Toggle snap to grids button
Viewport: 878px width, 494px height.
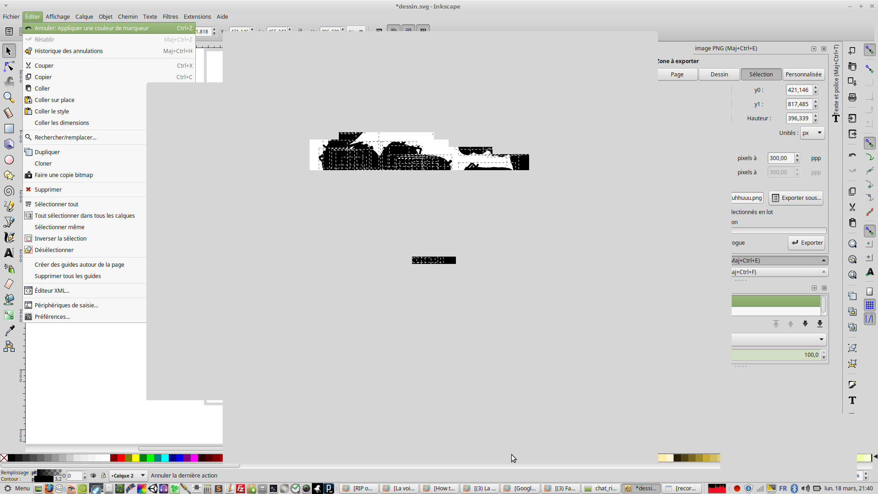pyautogui.click(x=869, y=305)
